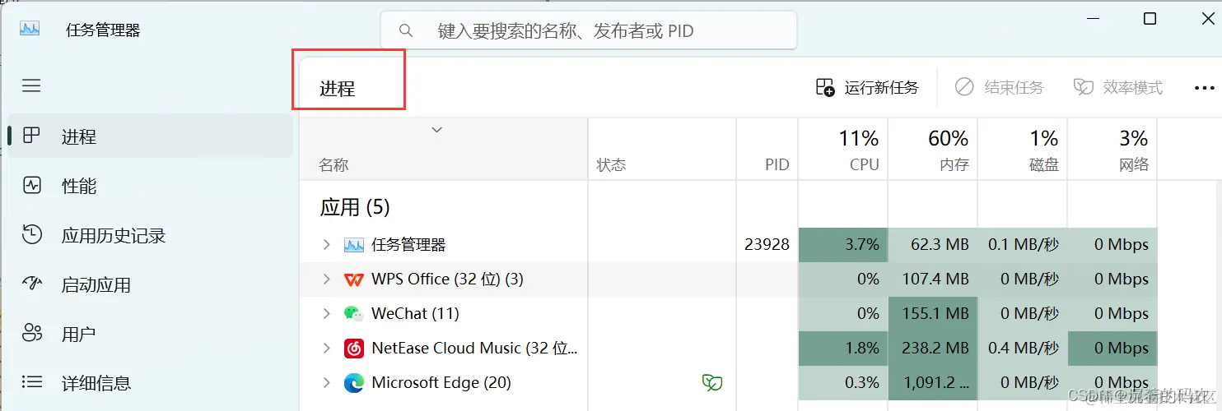
Task: Switch to the 详细信息 page
Action: click(x=150, y=383)
